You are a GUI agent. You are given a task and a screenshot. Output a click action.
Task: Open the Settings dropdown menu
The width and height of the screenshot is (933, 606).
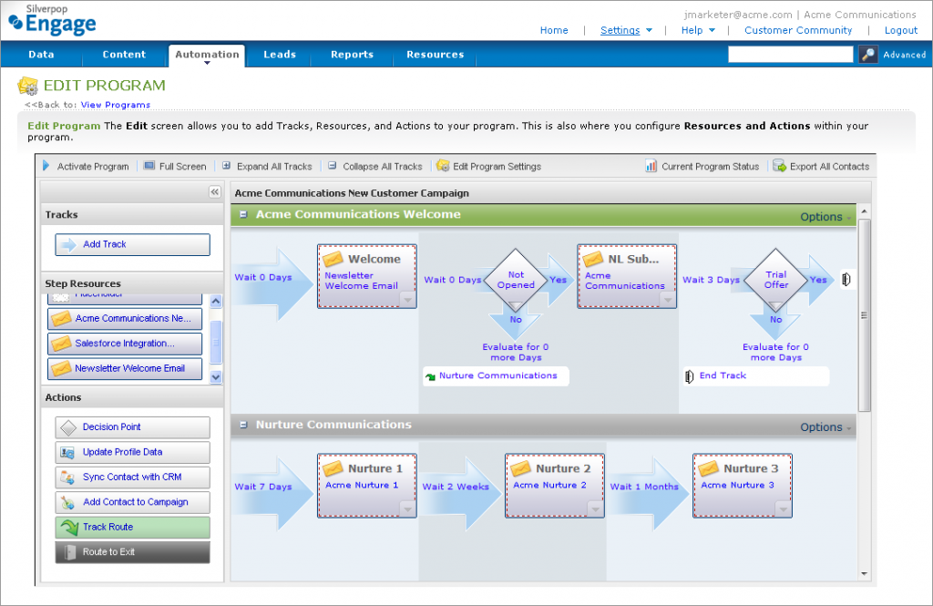[626, 30]
